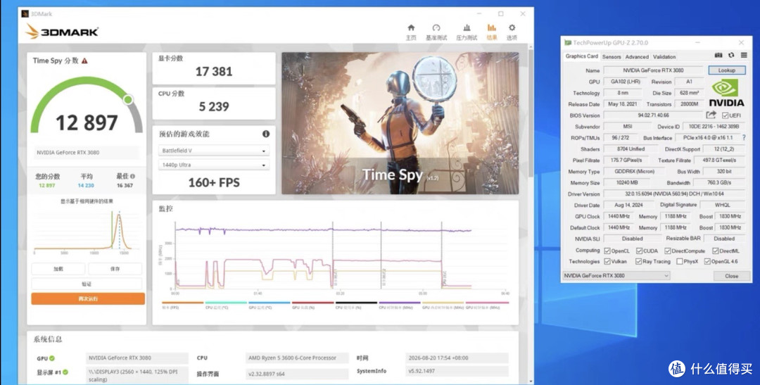The image size is (760, 385).
Task: Click the BIOS Version field 94.02.71.40.66
Action: click(653, 115)
